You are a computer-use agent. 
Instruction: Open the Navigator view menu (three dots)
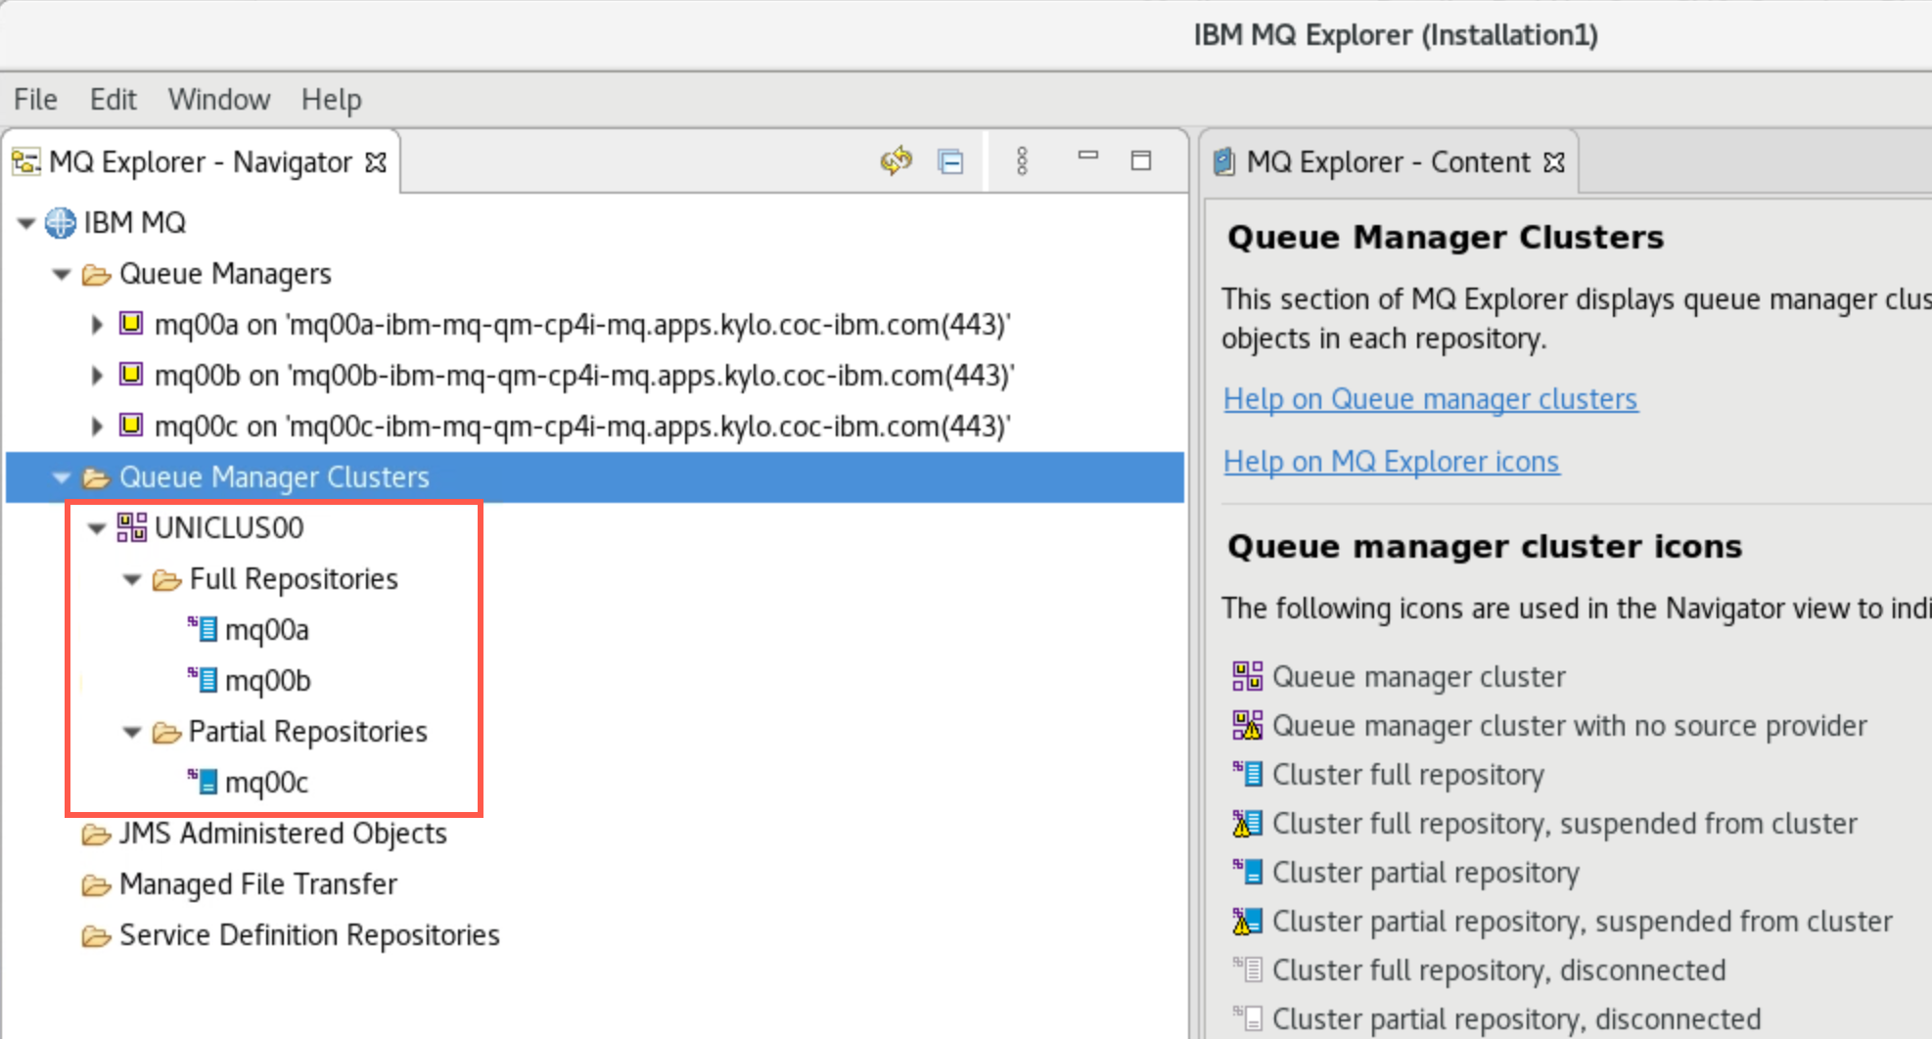(1022, 161)
